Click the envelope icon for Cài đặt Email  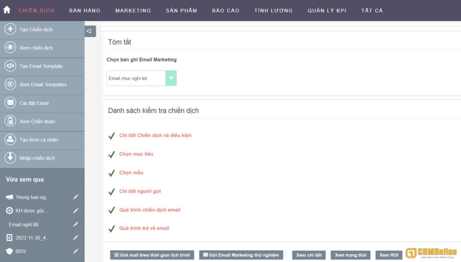10,103
